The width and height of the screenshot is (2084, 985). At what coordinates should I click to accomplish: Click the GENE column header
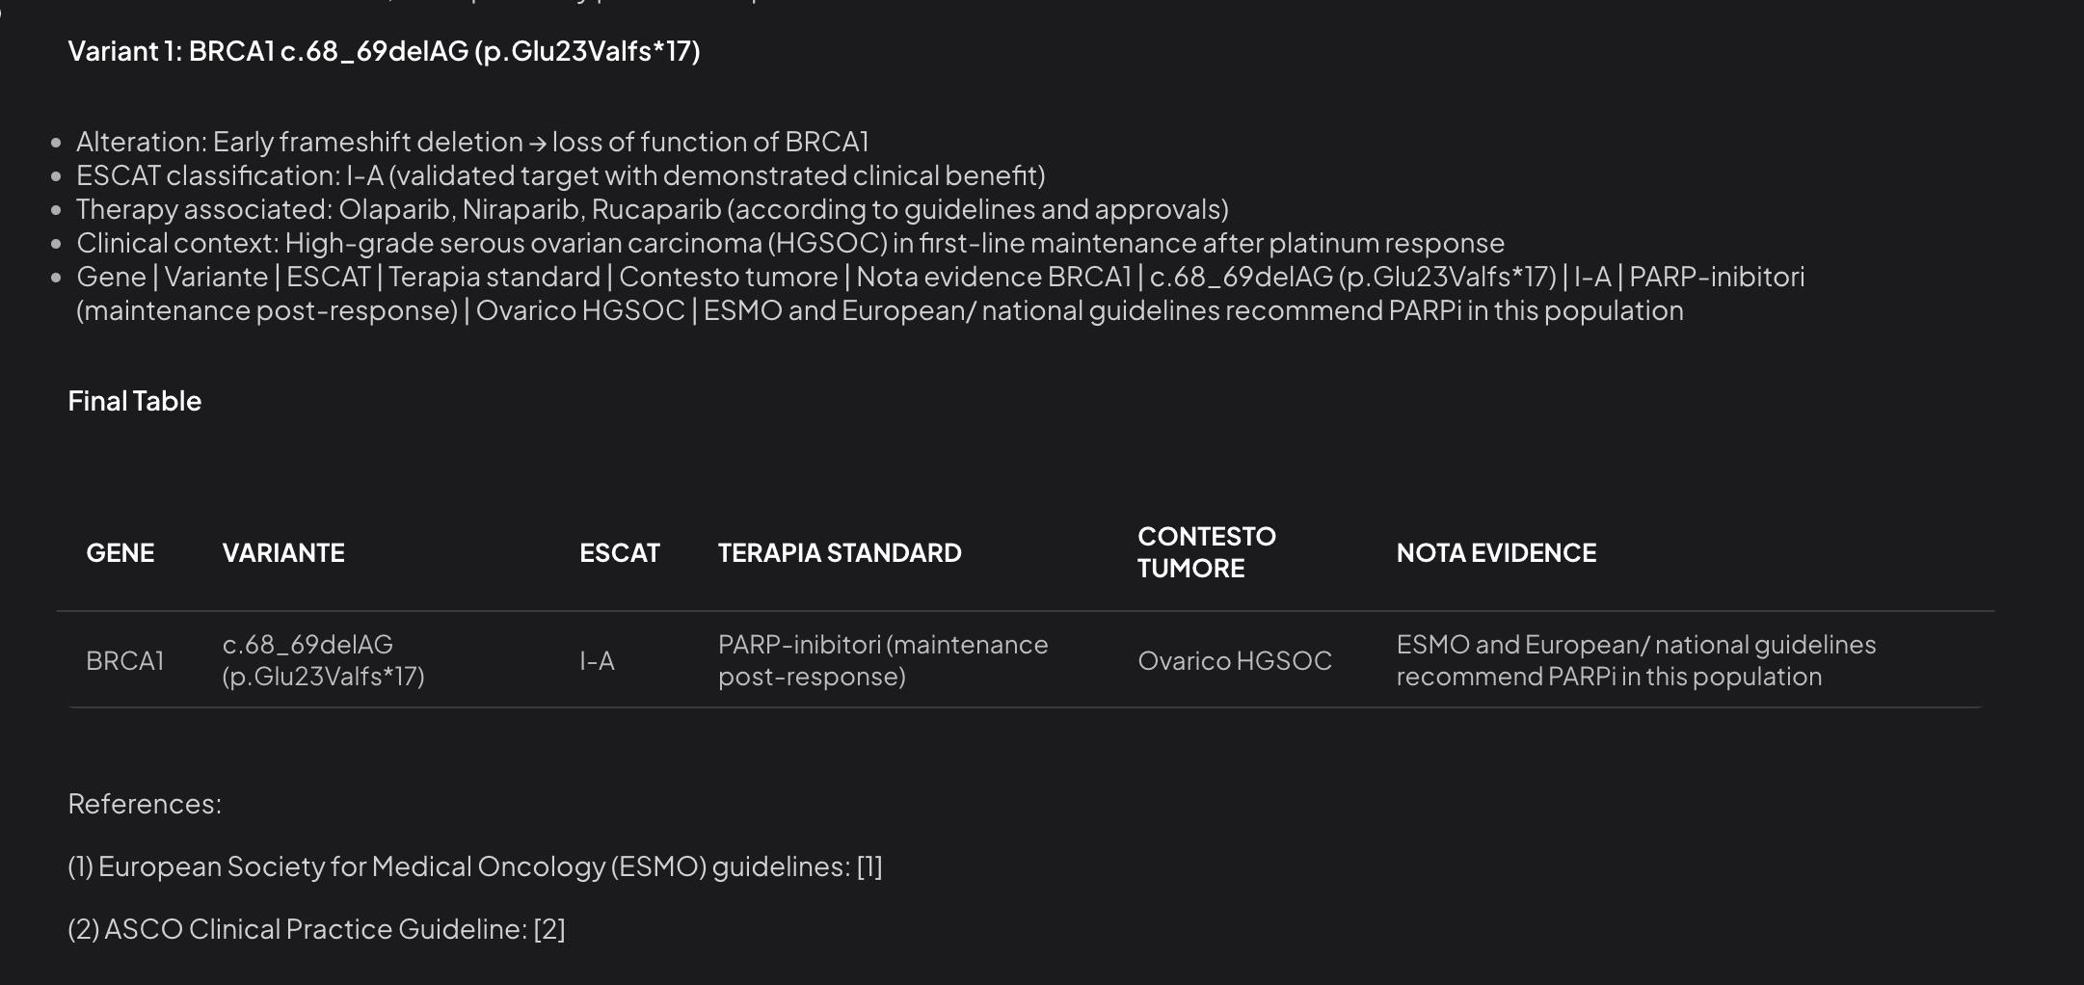point(120,552)
